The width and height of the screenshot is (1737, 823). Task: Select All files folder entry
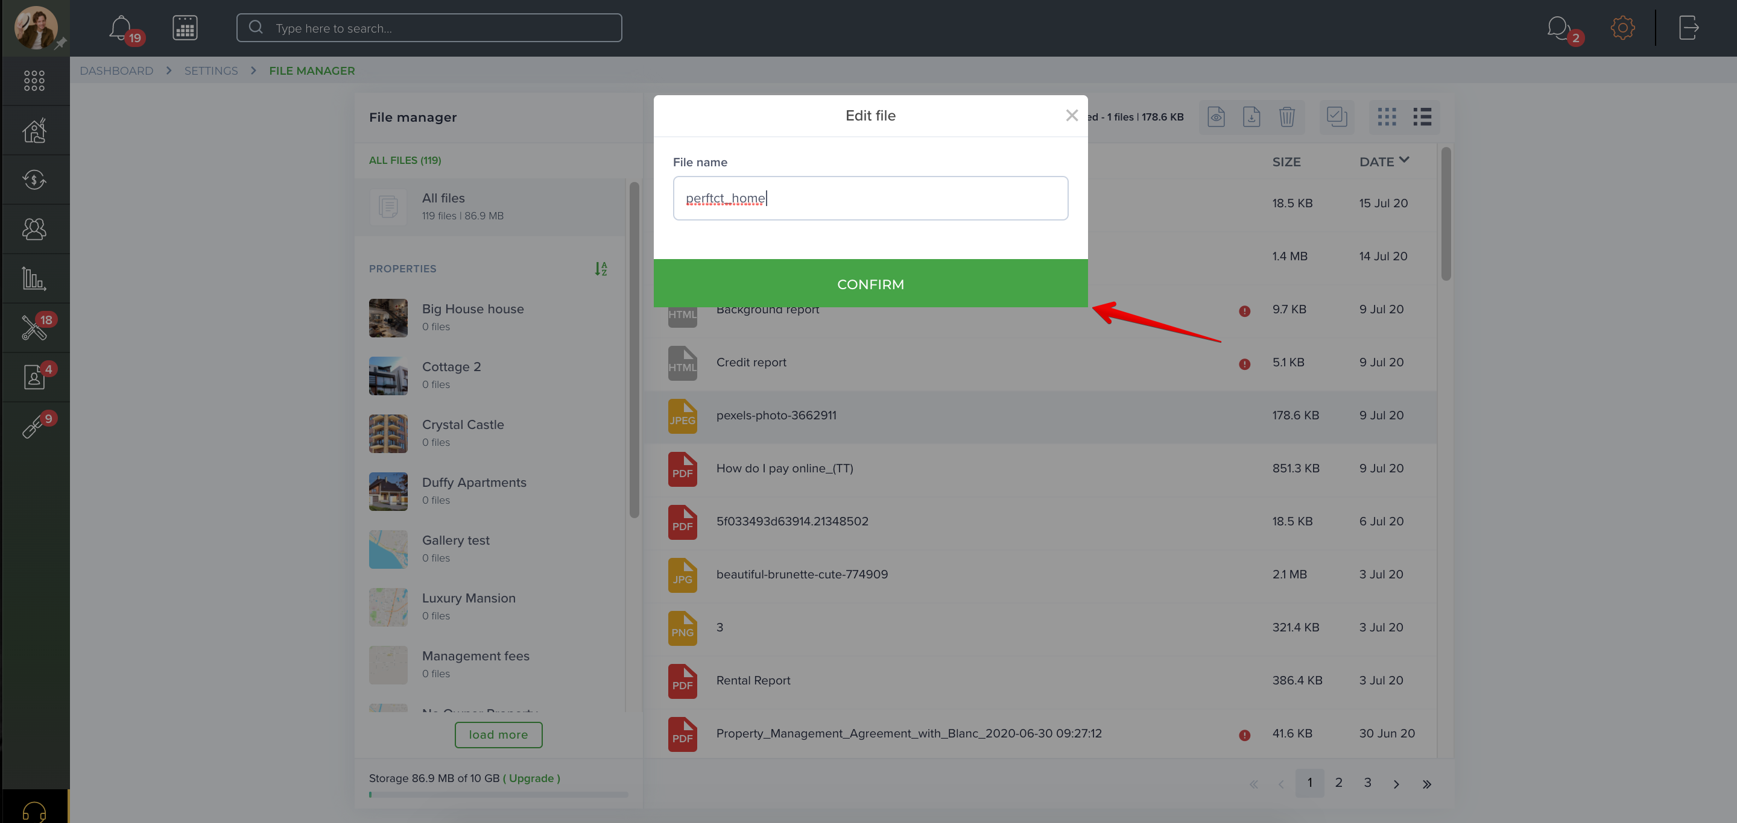491,207
